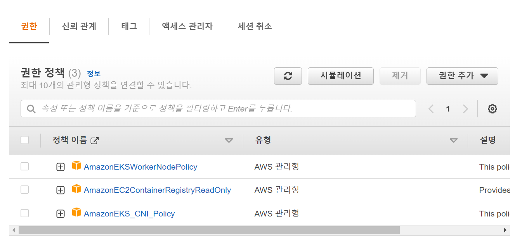Open the 정보 link
The width and height of the screenshot is (515, 237).
coord(94,74)
